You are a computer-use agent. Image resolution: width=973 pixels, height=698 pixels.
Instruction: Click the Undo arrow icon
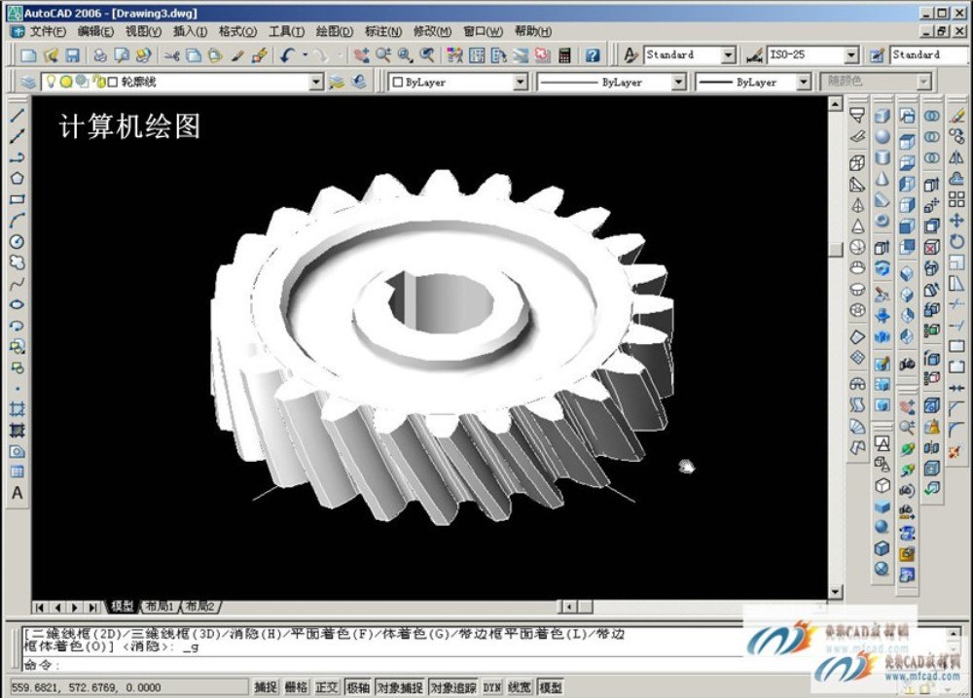[x=287, y=55]
